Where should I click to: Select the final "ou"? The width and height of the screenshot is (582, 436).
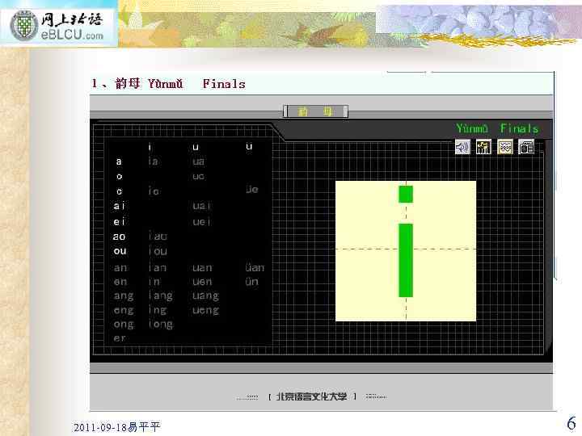(120, 251)
